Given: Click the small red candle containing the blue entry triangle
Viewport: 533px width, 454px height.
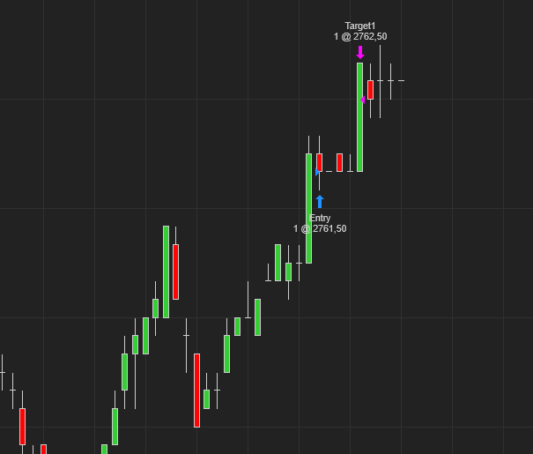Looking at the screenshot, I should (x=319, y=161).
